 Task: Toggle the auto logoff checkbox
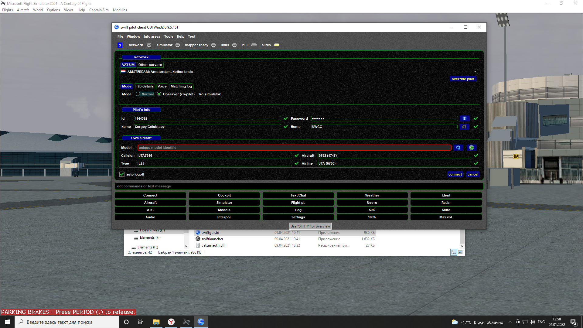tap(122, 174)
